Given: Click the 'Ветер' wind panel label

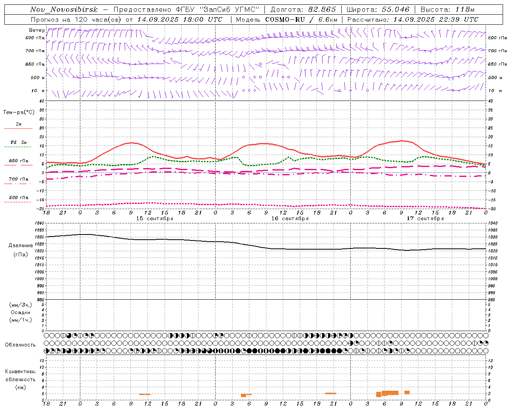Looking at the screenshot, I should (37, 30).
